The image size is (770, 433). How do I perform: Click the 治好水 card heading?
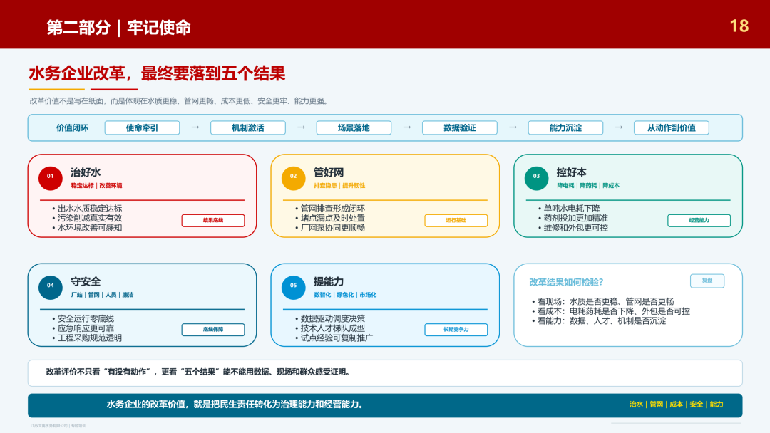point(86,172)
